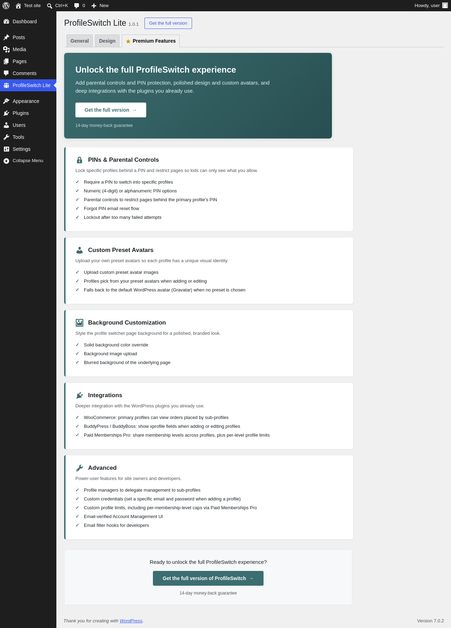Image resolution: width=451 pixels, height=628 pixels.
Task: Click the Users person icon in sidebar
Action: 6,125
